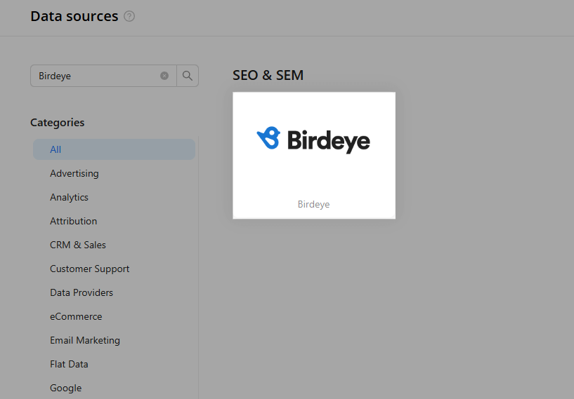
Task: Choose the eCommerce category
Action: point(76,316)
